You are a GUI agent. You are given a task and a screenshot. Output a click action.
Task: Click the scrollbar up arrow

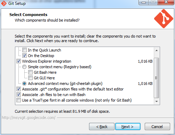pos(157,50)
